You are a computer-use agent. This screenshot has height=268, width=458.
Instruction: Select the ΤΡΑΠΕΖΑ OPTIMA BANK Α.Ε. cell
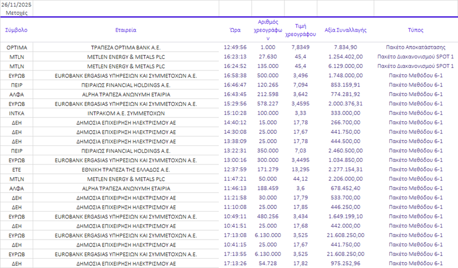click(x=126, y=47)
